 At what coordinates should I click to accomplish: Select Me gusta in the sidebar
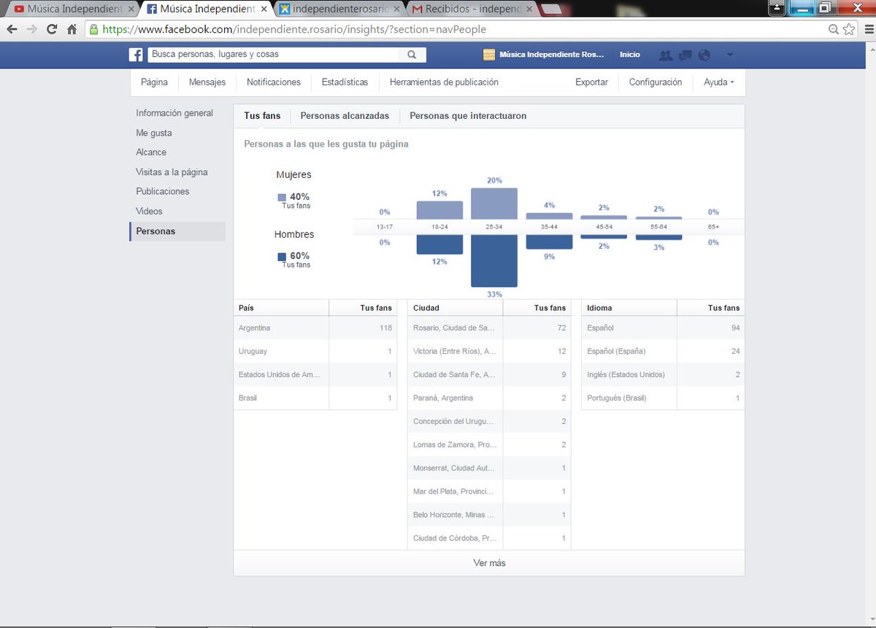pyautogui.click(x=154, y=133)
